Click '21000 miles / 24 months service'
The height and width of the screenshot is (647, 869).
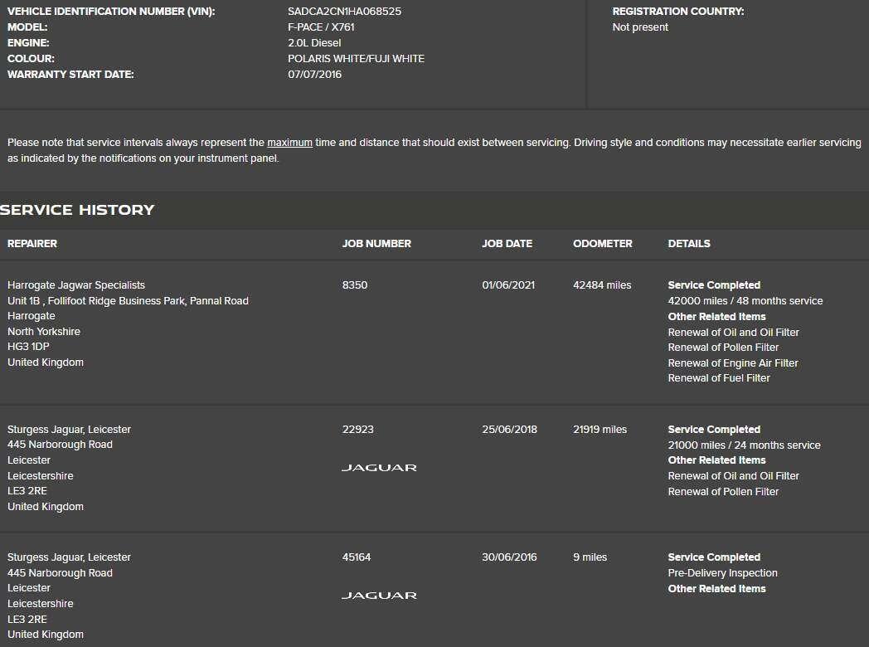[x=745, y=445]
